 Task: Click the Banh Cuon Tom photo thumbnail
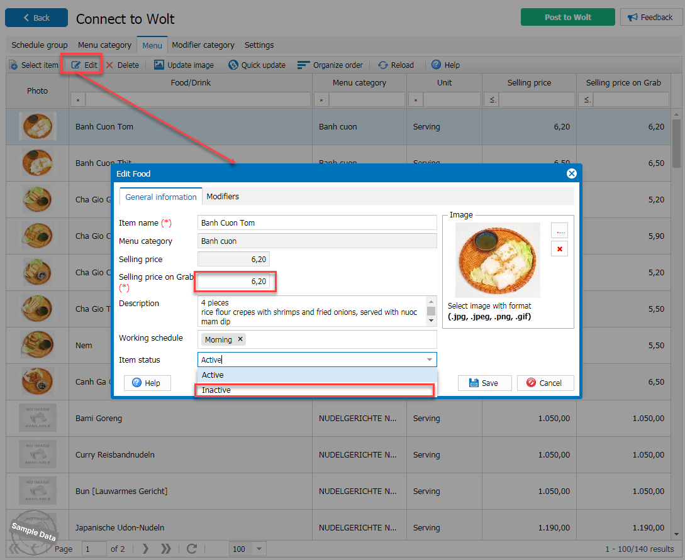(38, 126)
